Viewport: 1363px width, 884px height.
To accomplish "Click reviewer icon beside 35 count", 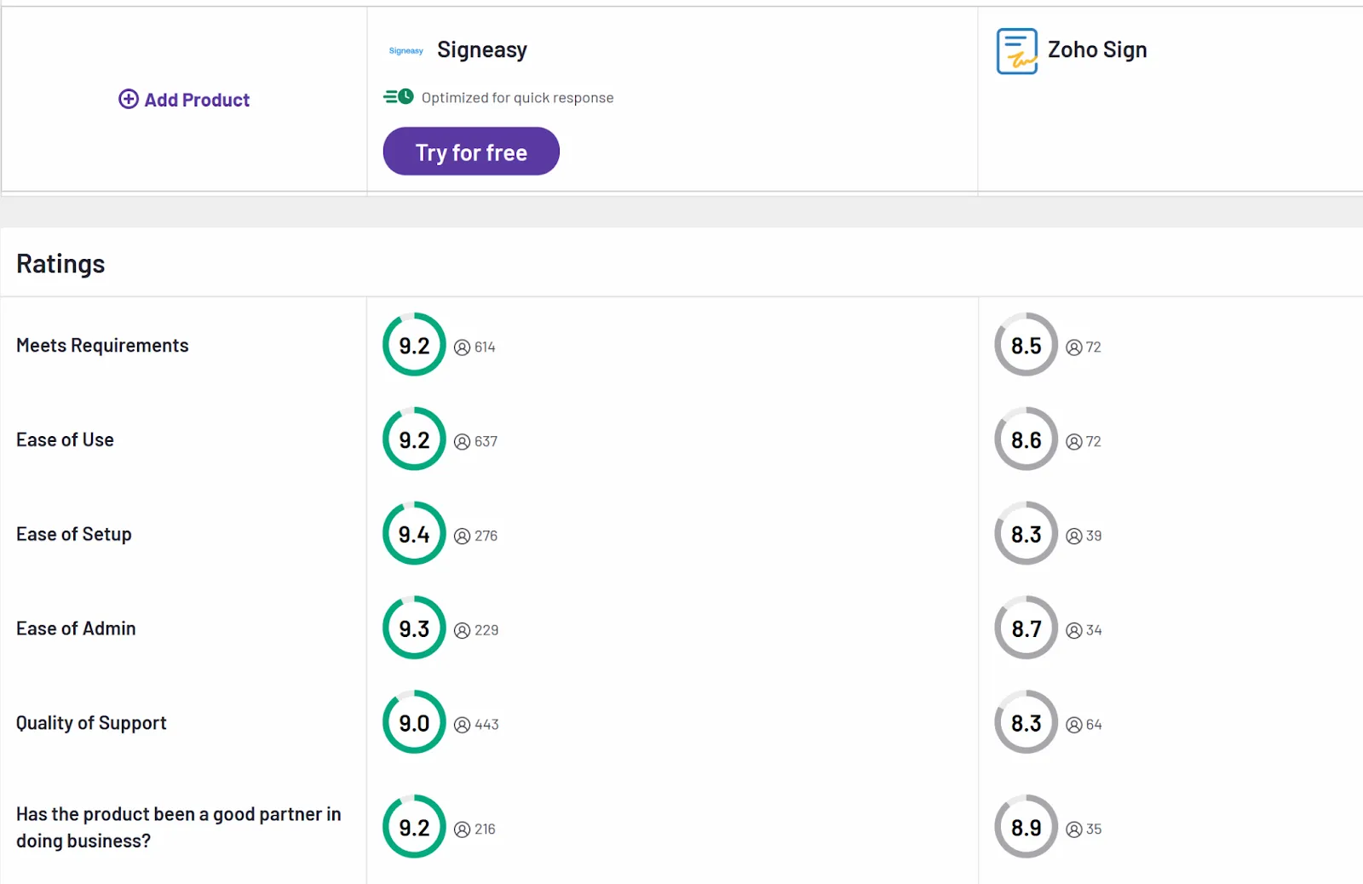I will pyautogui.click(x=1074, y=830).
